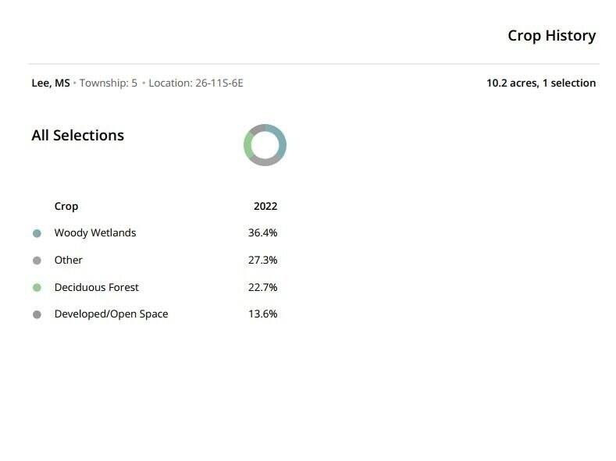Click the 13.6% Developed/Open Space value
The height and width of the screenshot is (461, 616).
263,314
